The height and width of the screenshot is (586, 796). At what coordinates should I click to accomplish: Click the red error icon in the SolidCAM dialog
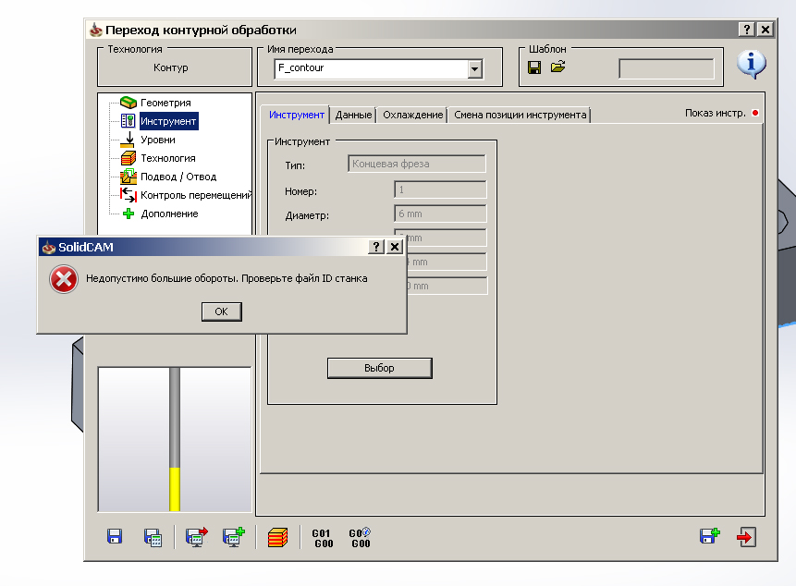coord(64,279)
